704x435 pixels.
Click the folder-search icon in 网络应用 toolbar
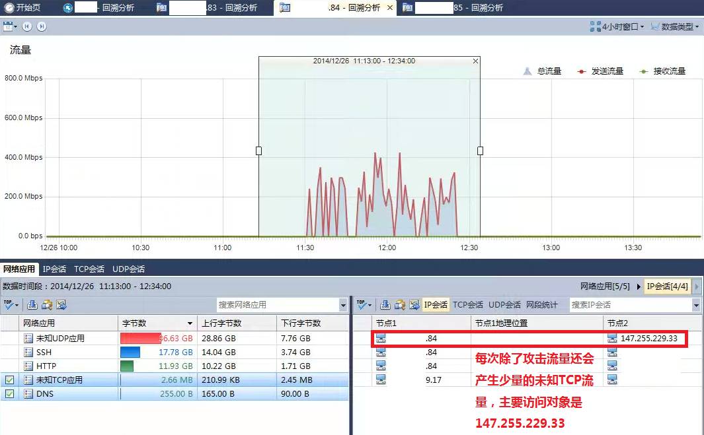47,305
